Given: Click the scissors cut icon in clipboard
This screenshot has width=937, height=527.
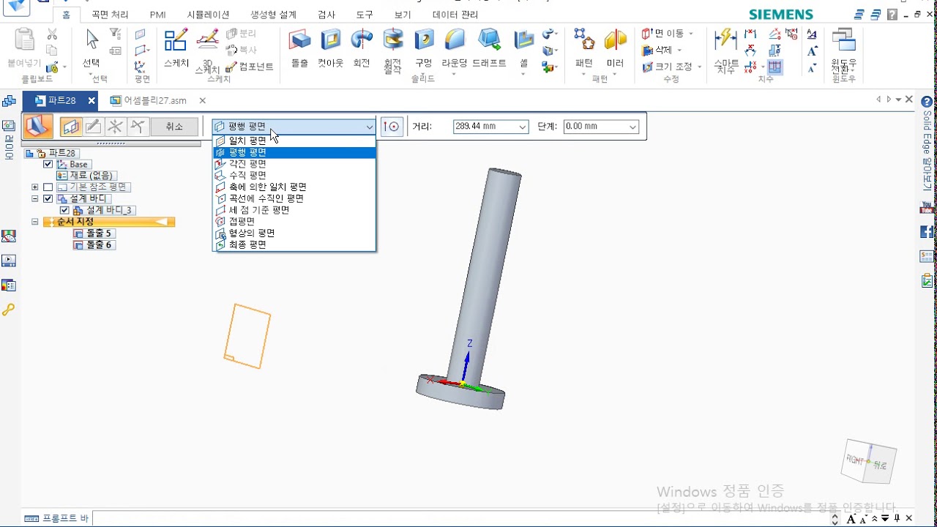Looking at the screenshot, I should (52, 34).
